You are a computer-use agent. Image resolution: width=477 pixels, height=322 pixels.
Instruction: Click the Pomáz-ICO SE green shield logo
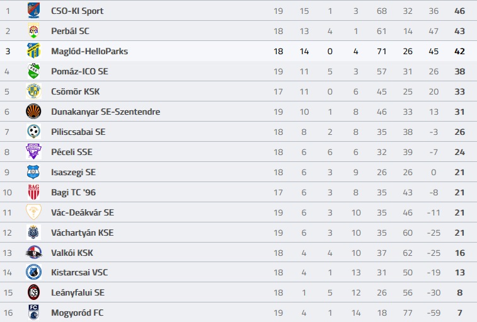click(x=33, y=71)
